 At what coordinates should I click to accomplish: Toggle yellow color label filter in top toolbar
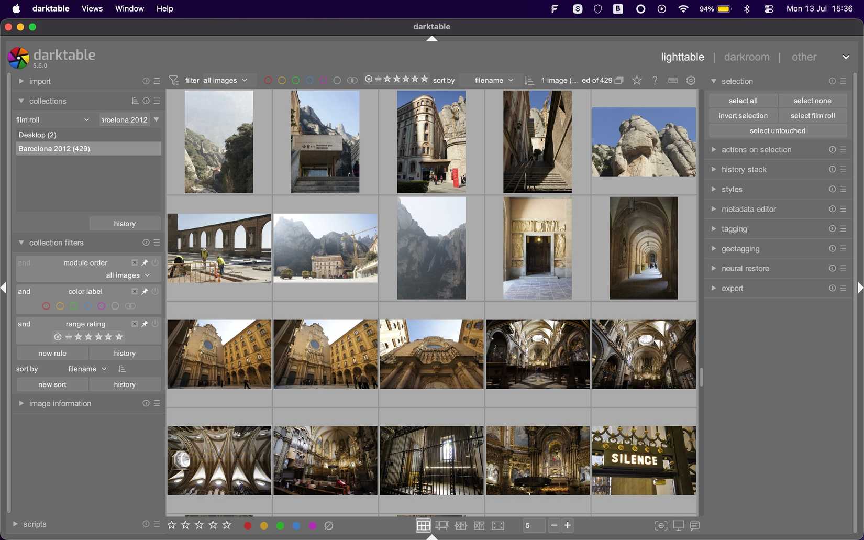pos(282,80)
